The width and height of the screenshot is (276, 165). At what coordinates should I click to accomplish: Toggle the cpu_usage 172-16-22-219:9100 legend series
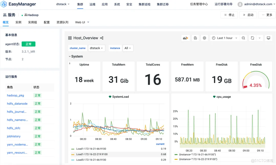[x=198, y=159]
